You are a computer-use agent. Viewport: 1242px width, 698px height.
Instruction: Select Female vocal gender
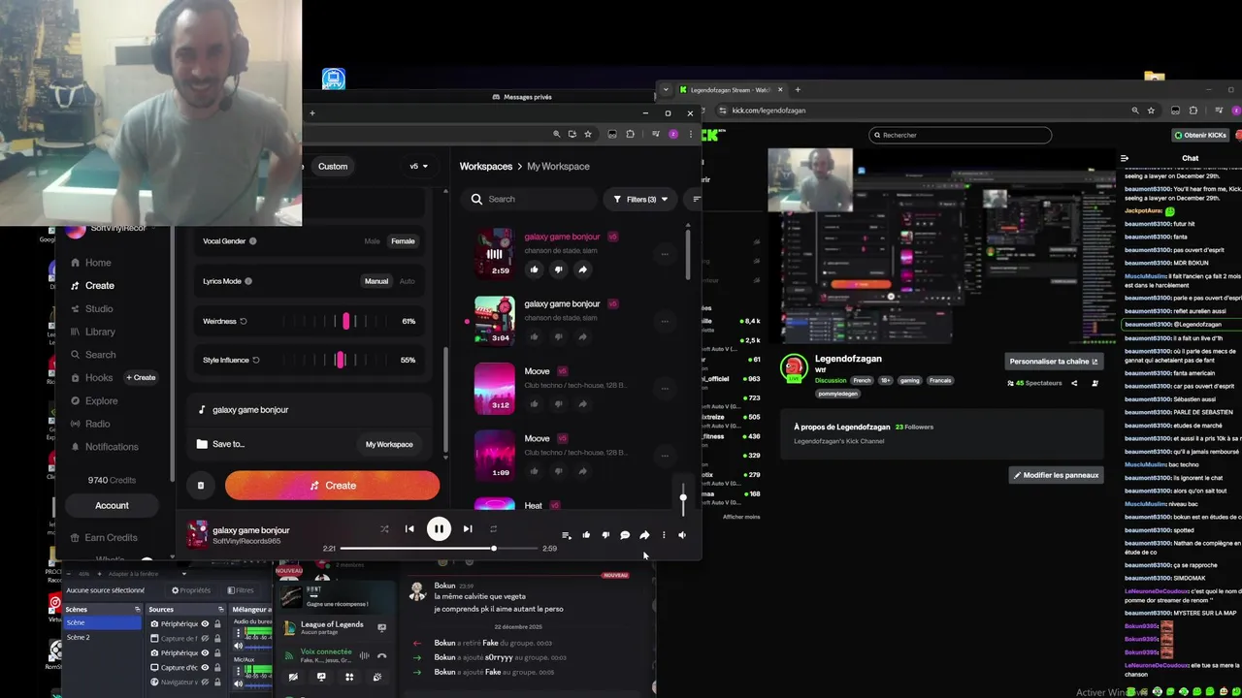403,241
